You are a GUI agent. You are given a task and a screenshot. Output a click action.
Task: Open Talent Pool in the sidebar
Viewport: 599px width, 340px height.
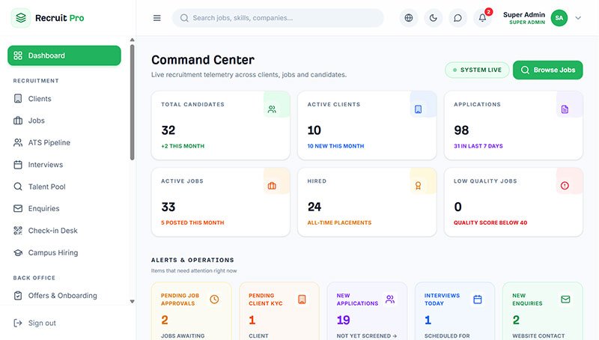tap(64, 186)
